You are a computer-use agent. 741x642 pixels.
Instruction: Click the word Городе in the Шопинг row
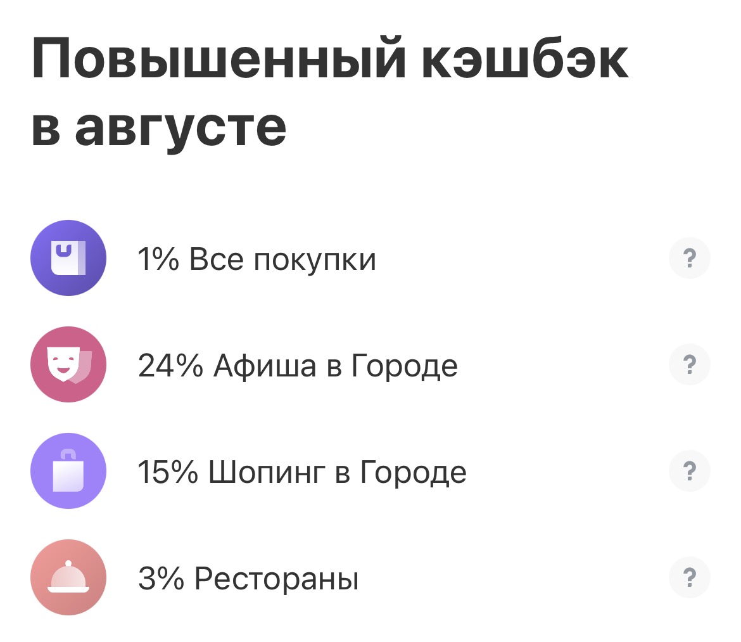pyautogui.click(x=414, y=472)
